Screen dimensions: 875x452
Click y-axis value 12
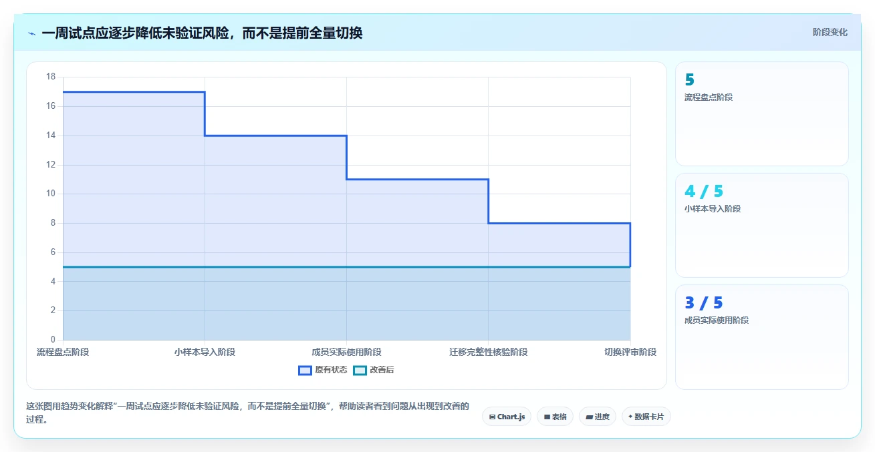point(51,165)
